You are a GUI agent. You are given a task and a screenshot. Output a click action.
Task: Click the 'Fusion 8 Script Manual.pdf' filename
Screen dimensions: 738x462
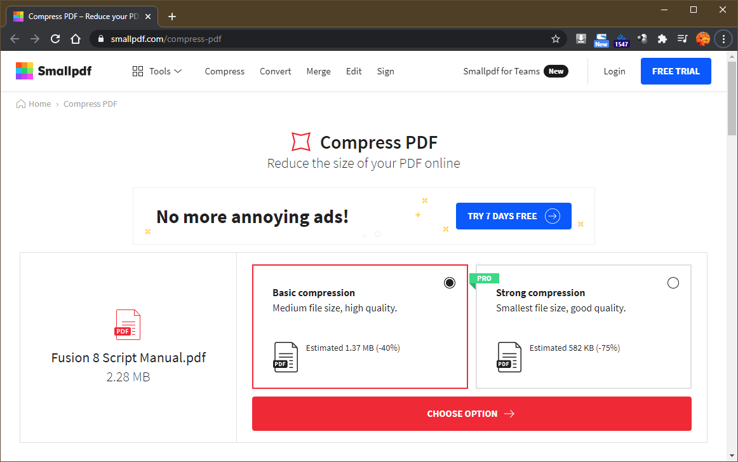click(128, 358)
